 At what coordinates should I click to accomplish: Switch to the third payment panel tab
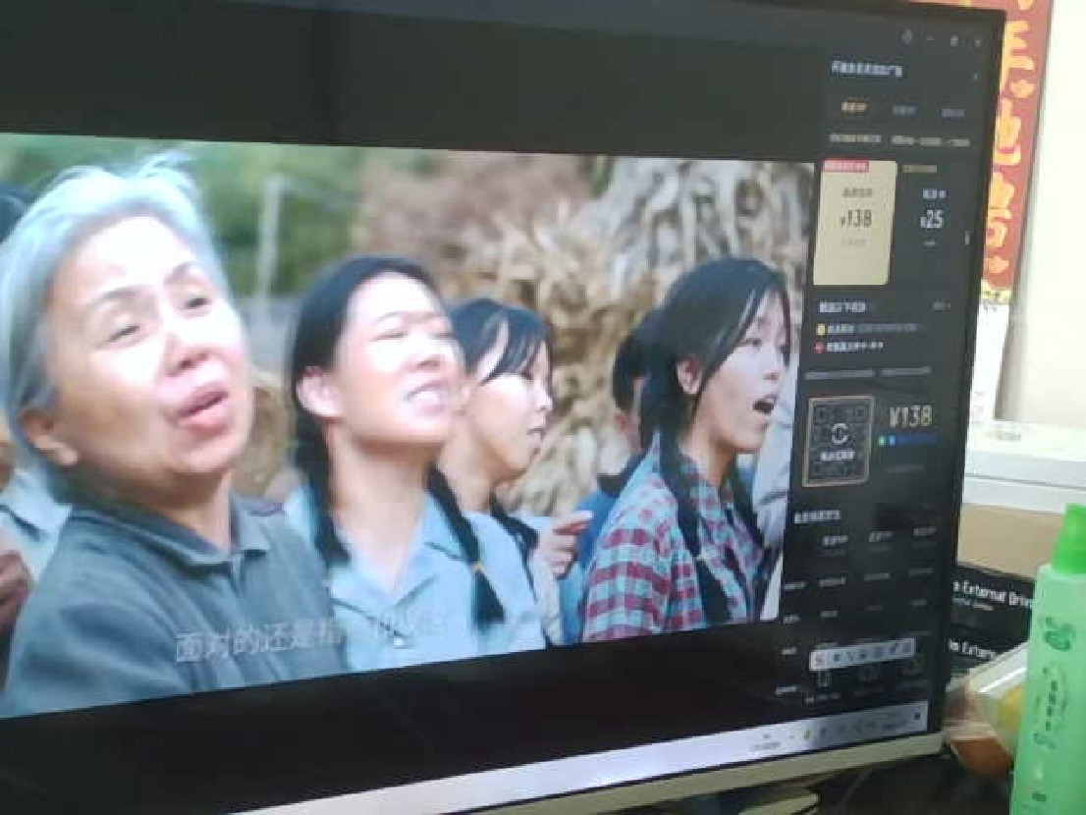click(x=951, y=112)
